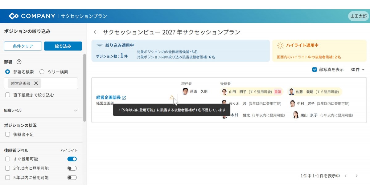Viewport: 370px width, 194px height.
Task: Check the 5年以内に登用可能 checkbox
Action: click(8, 178)
